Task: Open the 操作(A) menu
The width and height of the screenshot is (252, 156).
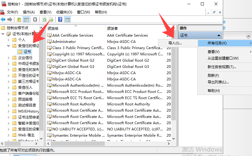Action: pos(29,12)
